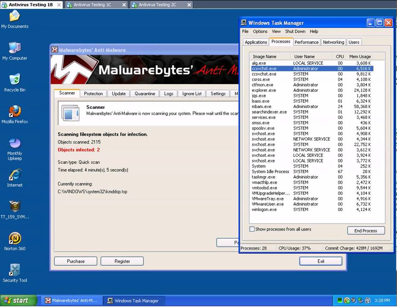
Task: Open the Shut Down menu in Task Manager
Action: [295, 32]
